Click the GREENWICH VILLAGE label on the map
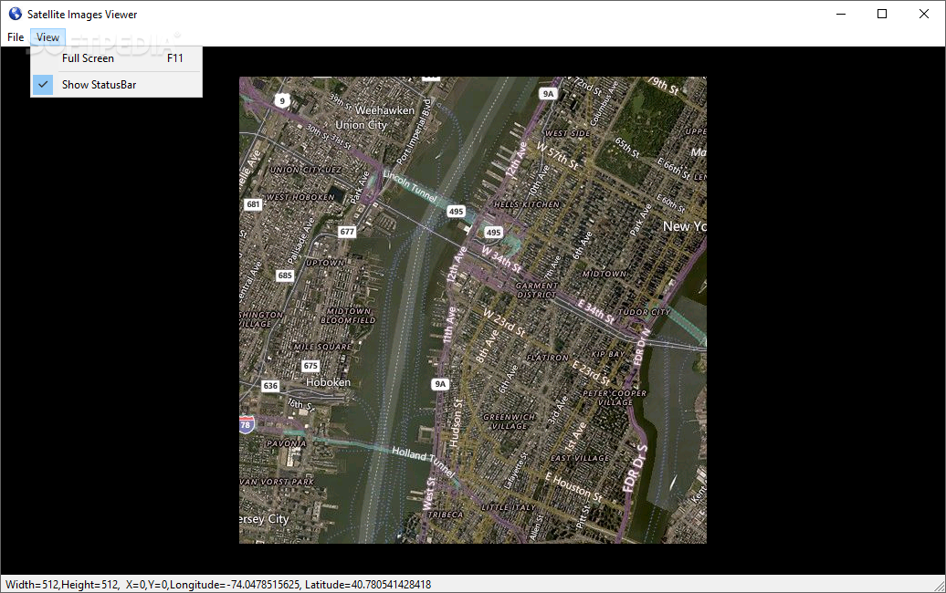 tap(510, 421)
